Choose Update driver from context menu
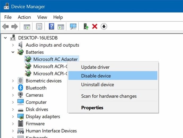The height and width of the screenshot is (138, 183). [x=113, y=67]
